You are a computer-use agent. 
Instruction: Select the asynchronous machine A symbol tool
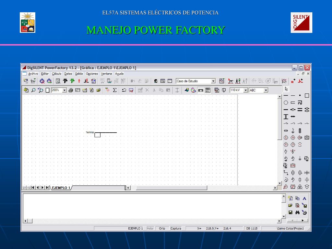293,137
